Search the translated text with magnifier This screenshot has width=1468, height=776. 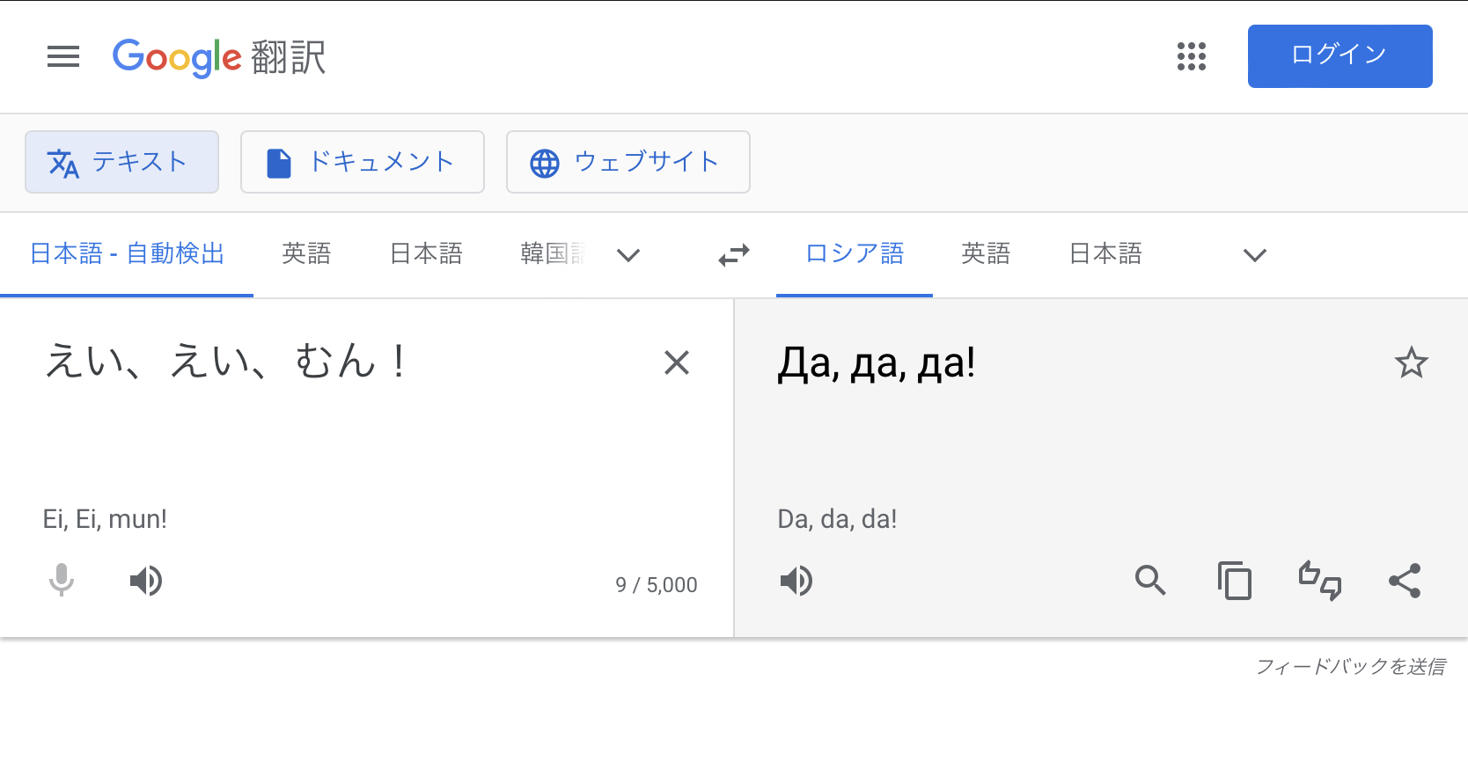click(1150, 581)
